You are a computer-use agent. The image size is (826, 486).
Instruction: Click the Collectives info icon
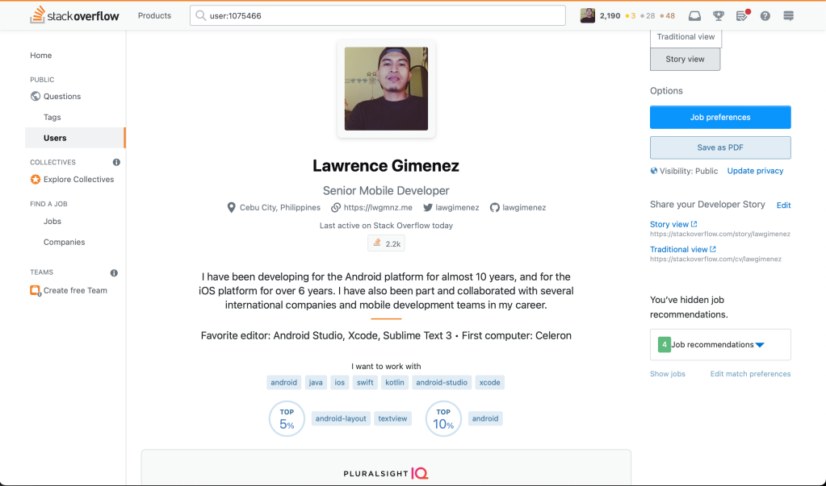coord(116,162)
